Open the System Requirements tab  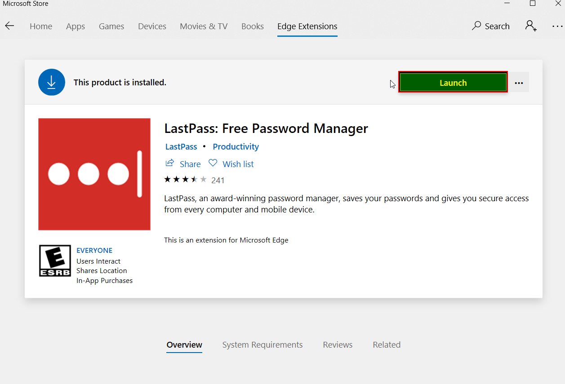pos(262,344)
